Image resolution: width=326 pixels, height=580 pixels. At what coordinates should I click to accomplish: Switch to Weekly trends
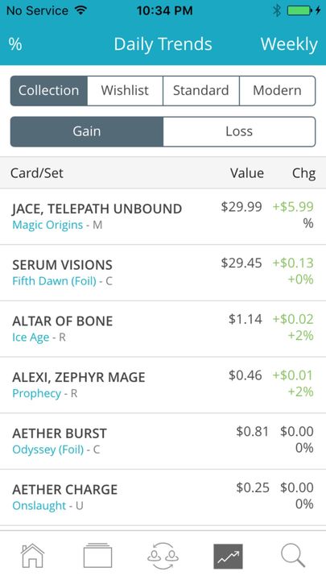tap(289, 44)
